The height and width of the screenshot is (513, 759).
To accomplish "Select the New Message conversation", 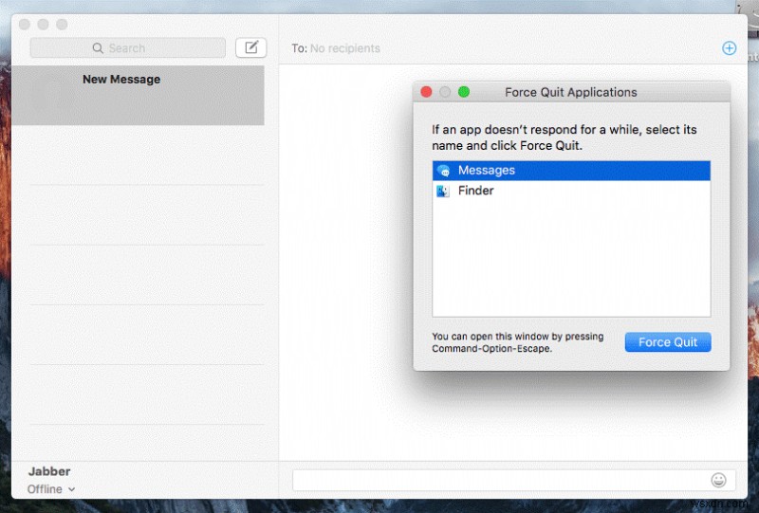I will click(x=138, y=96).
